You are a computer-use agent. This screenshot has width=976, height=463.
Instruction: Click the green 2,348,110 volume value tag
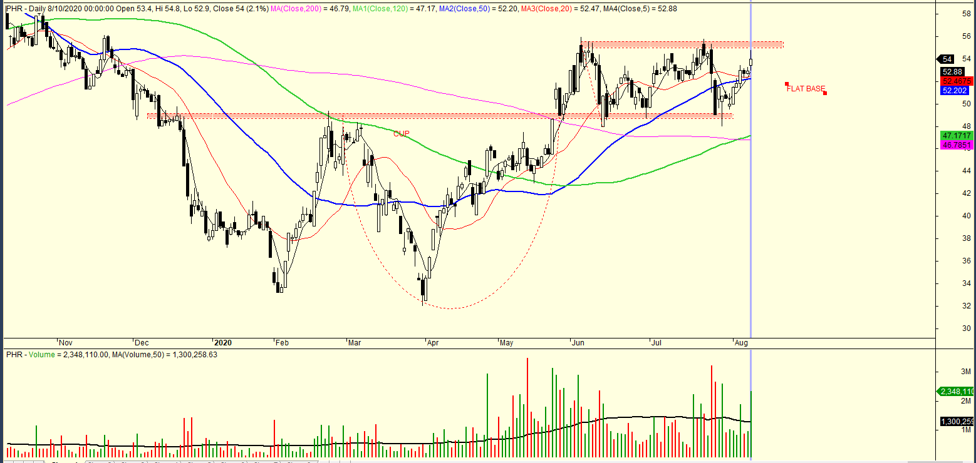pyautogui.click(x=956, y=392)
